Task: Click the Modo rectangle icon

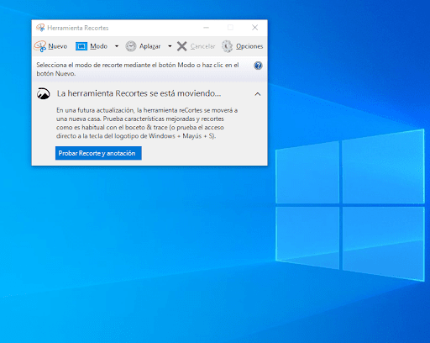Action: [x=81, y=46]
